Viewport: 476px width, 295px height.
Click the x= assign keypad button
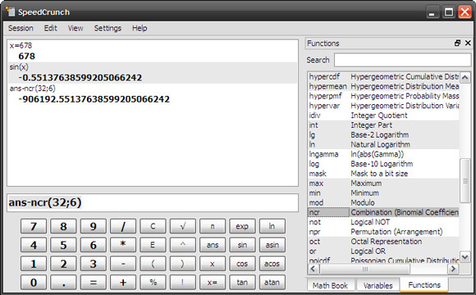point(213,282)
